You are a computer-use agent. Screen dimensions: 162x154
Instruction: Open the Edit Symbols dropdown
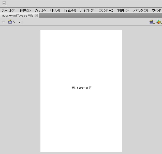click(159, 22)
